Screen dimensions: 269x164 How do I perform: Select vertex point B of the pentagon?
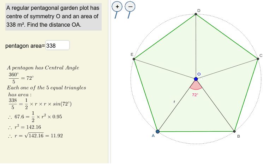coord(234,131)
